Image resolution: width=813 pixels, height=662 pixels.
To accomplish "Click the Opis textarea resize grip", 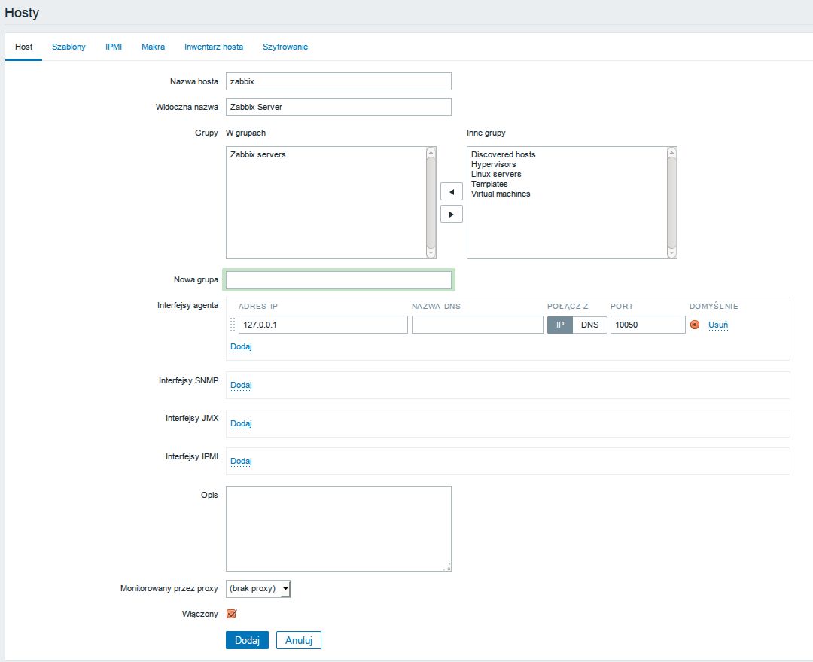I will tap(447, 568).
